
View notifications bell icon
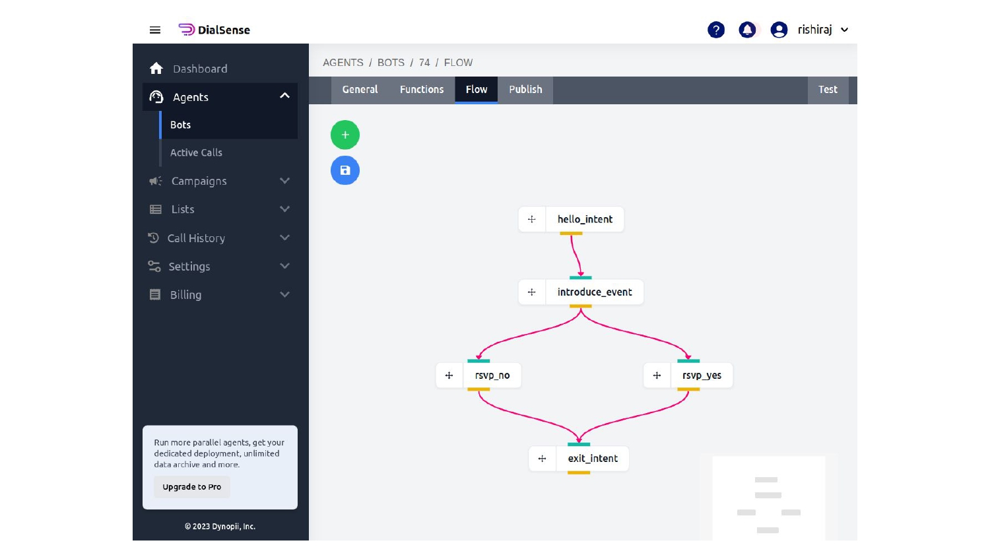[747, 30]
